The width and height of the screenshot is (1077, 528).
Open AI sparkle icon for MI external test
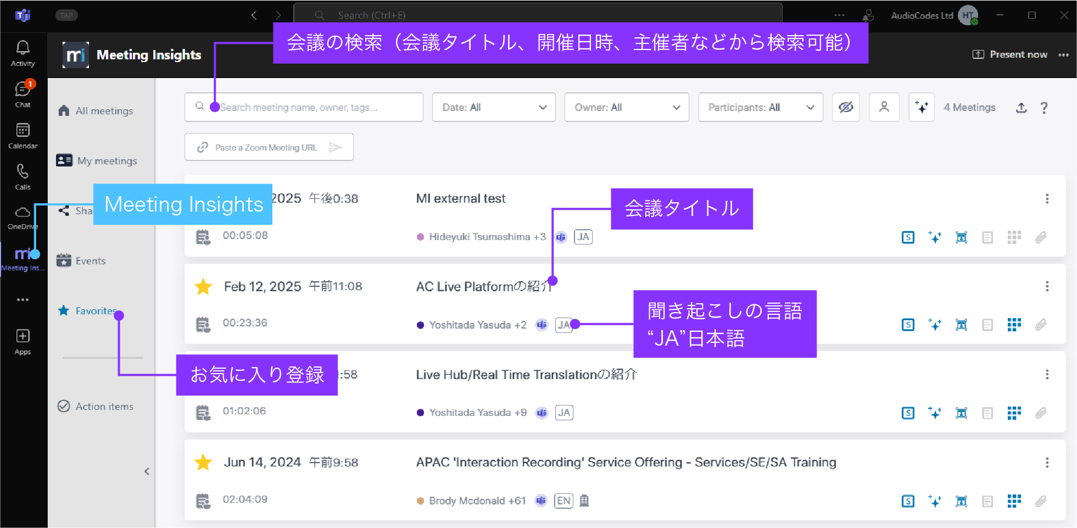[934, 237]
